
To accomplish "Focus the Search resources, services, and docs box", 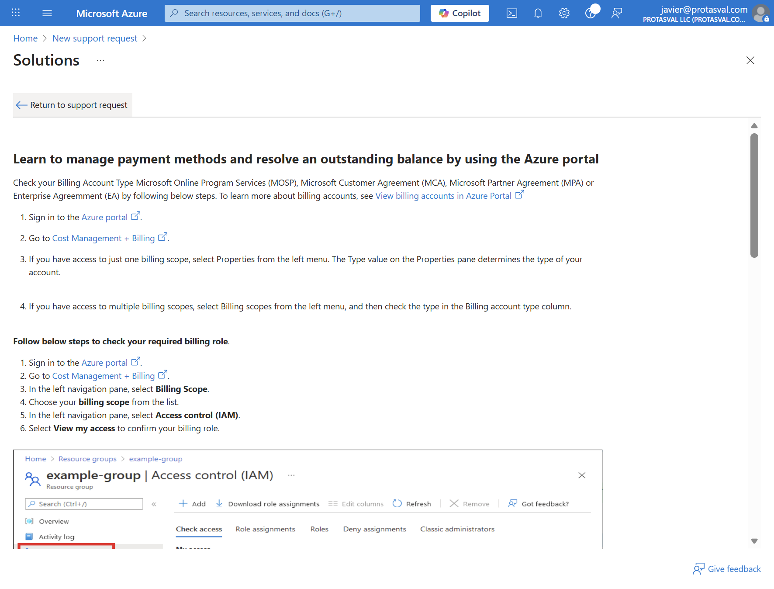I will coord(292,13).
